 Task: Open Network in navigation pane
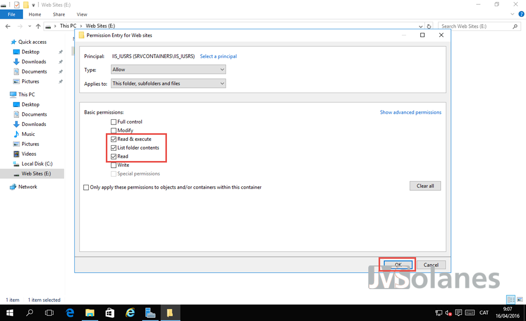[x=28, y=187]
